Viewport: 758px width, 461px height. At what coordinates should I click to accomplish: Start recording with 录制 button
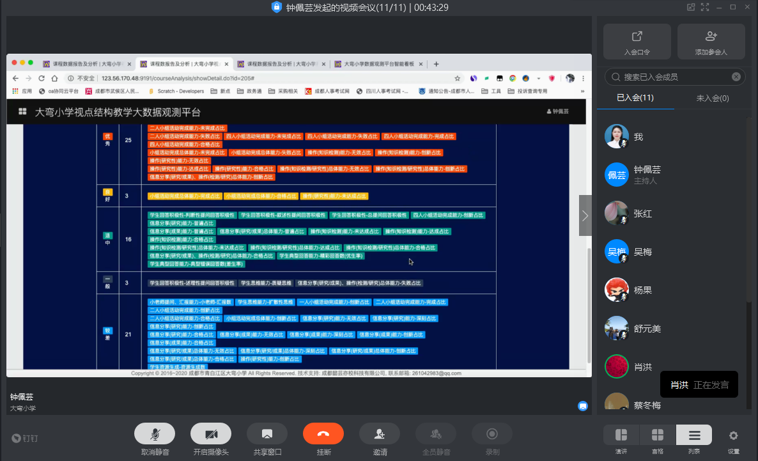click(x=492, y=439)
